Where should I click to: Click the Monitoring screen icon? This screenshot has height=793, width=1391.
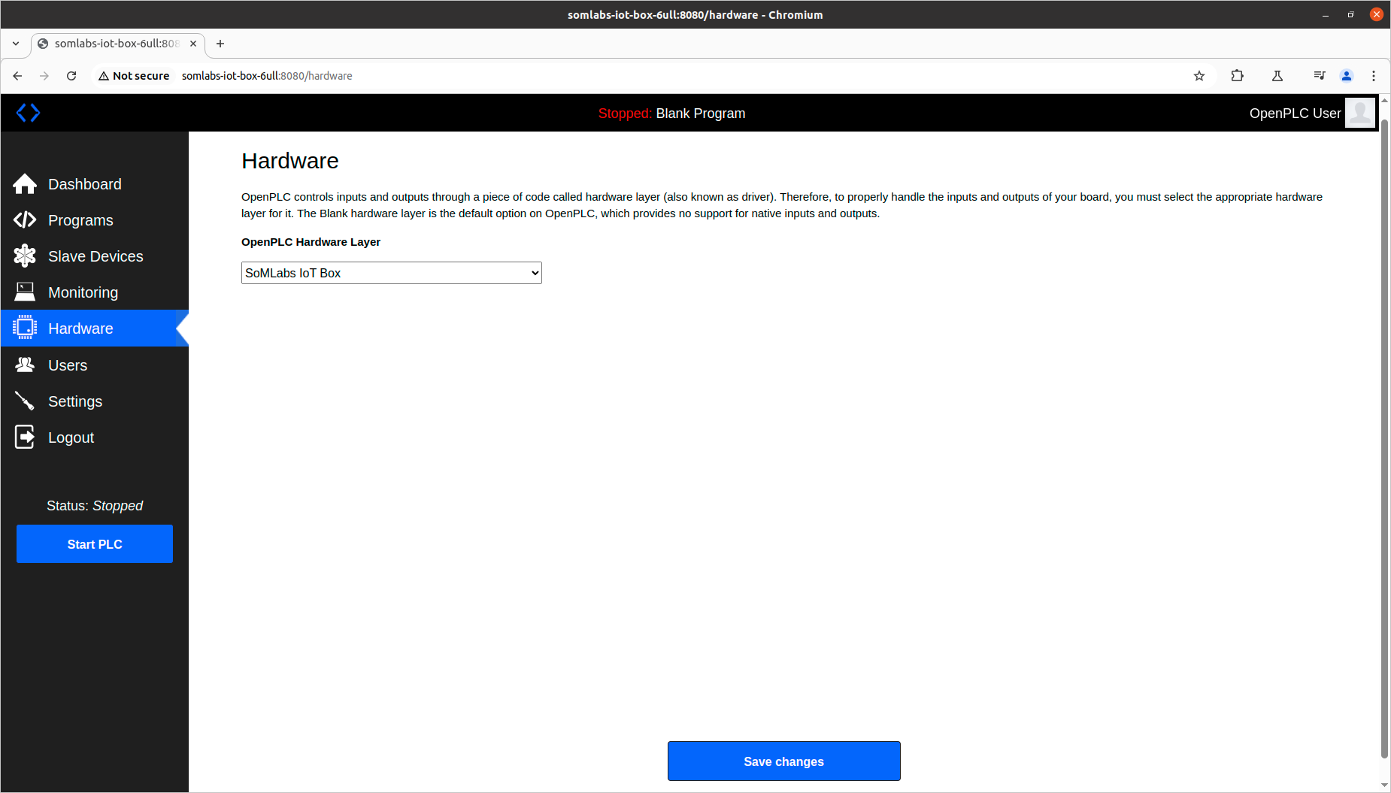(x=25, y=292)
